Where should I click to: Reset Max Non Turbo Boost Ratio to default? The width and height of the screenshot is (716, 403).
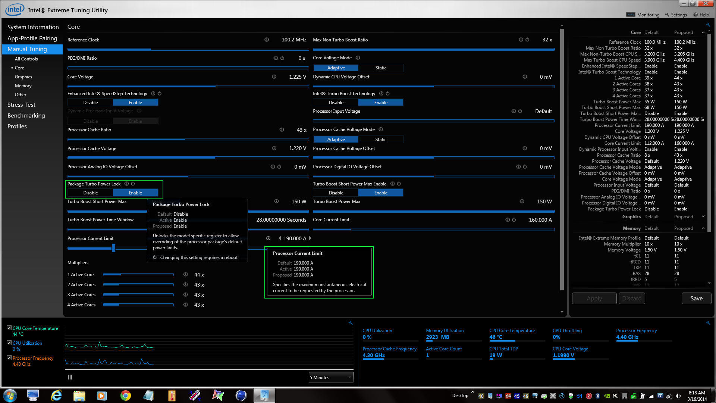(x=527, y=40)
